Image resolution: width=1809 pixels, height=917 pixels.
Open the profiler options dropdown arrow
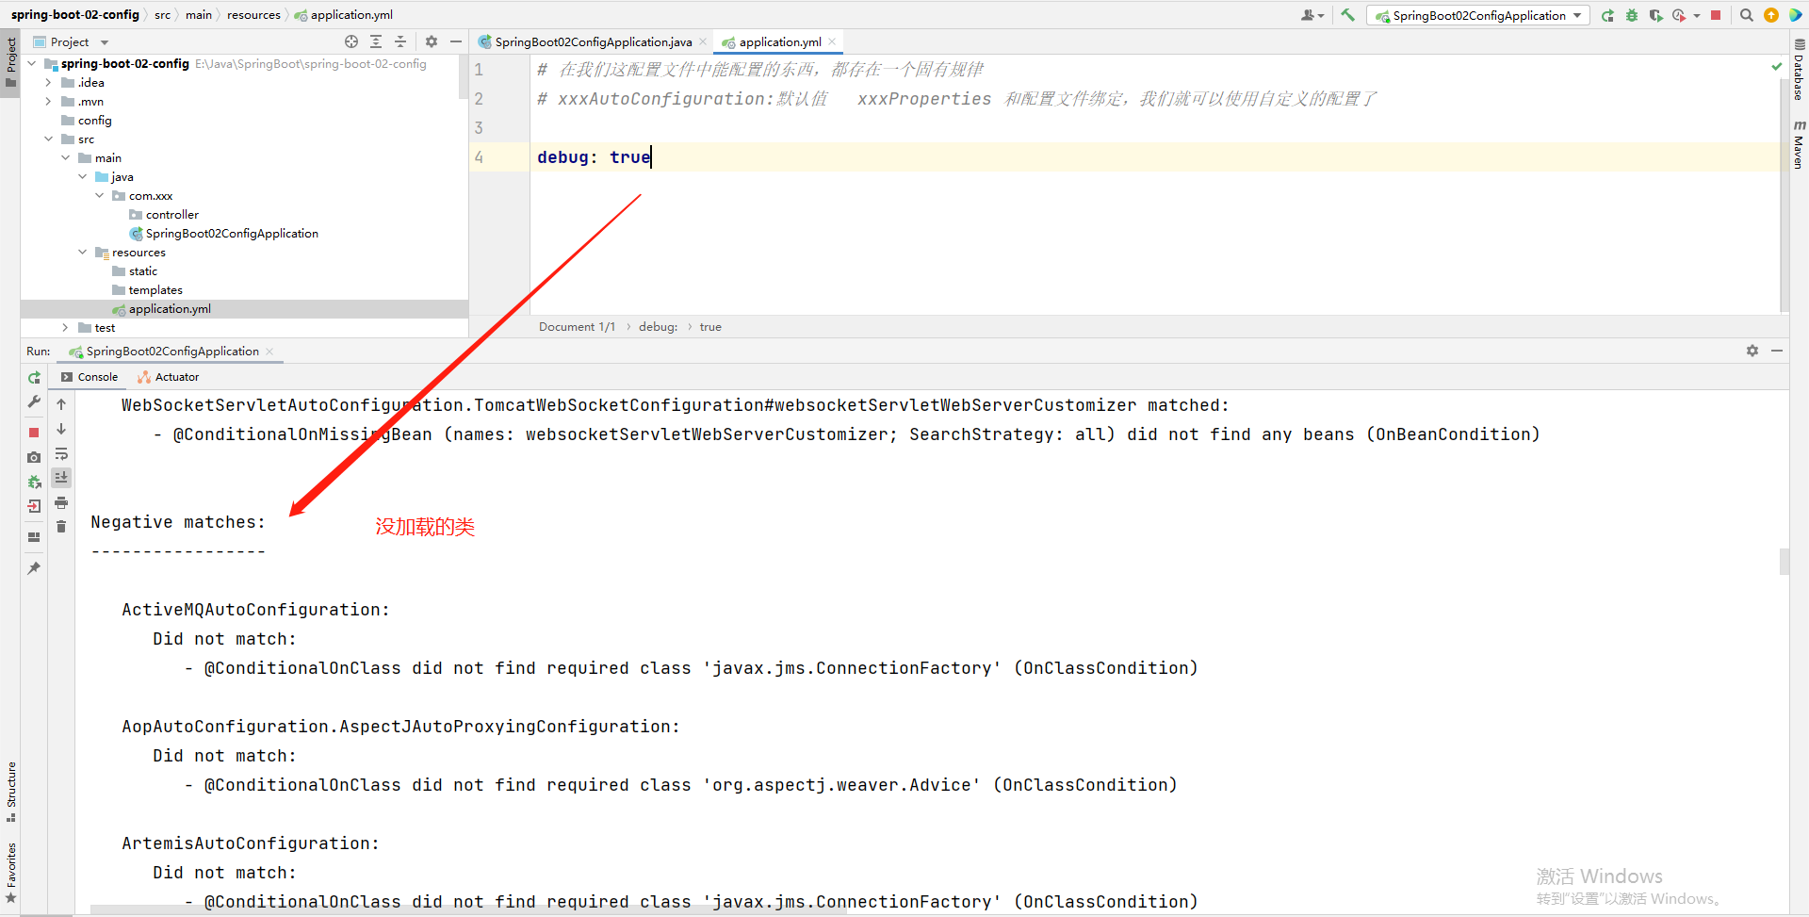coord(1697,15)
